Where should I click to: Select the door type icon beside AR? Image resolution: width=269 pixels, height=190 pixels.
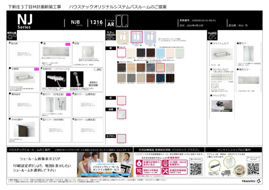[x=119, y=21]
